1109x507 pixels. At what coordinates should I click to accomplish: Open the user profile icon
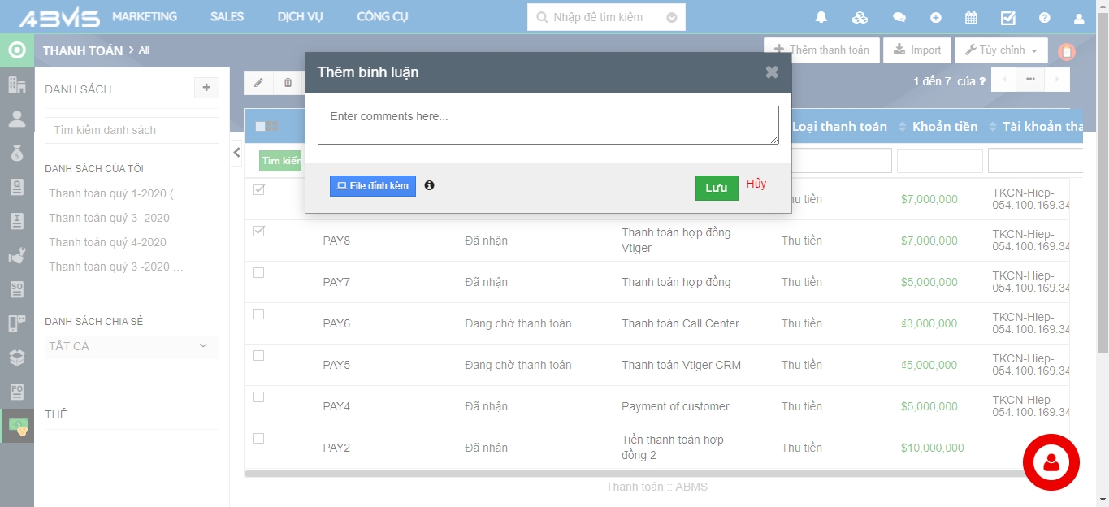(x=1079, y=17)
